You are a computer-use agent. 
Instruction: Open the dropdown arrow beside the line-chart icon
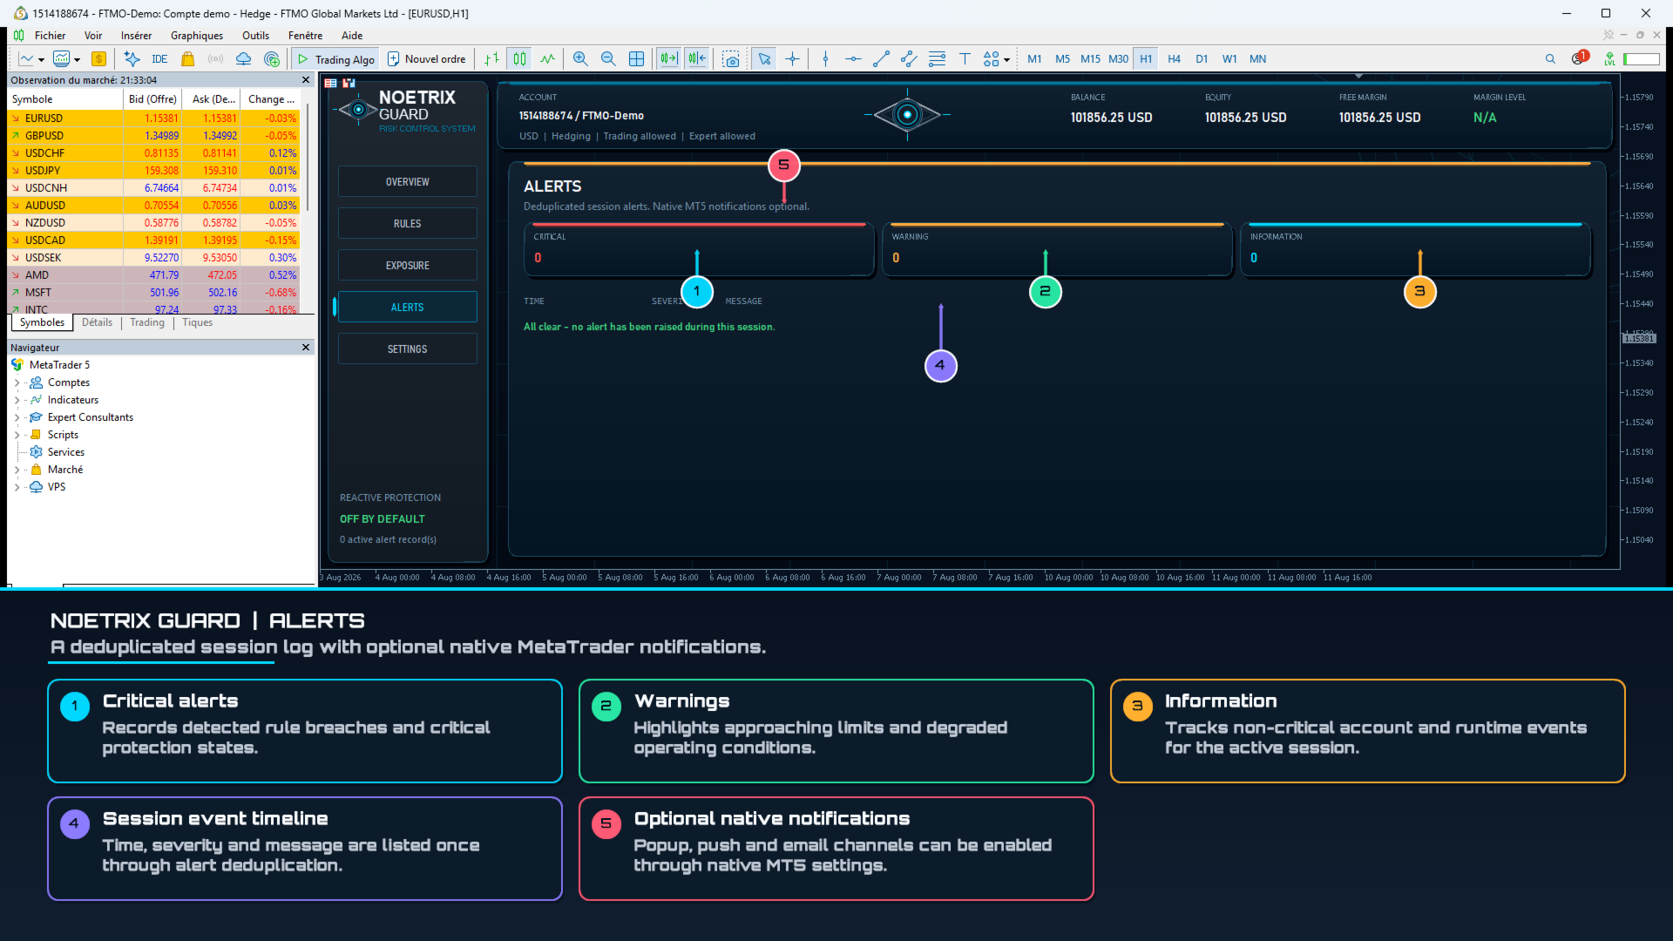coord(41,60)
